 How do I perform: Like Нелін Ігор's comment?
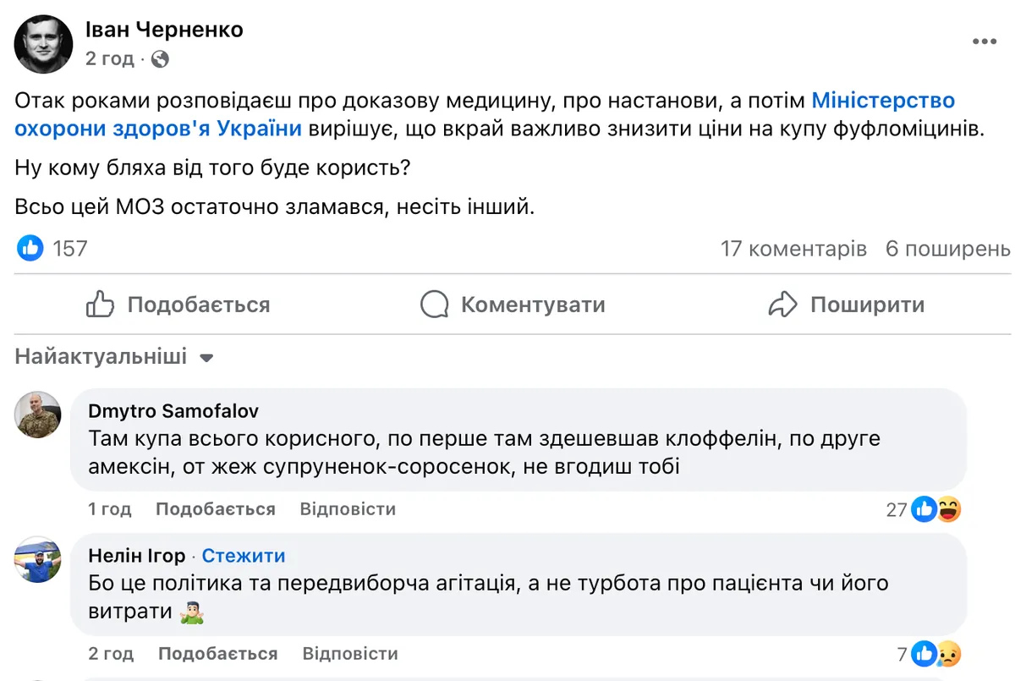point(218,654)
